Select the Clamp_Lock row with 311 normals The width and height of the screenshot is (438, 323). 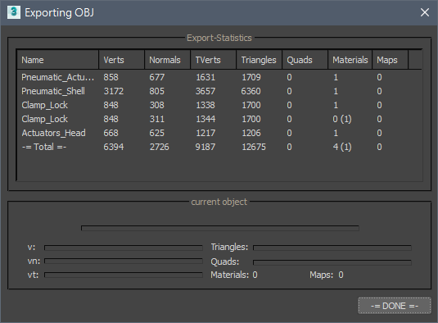219,119
